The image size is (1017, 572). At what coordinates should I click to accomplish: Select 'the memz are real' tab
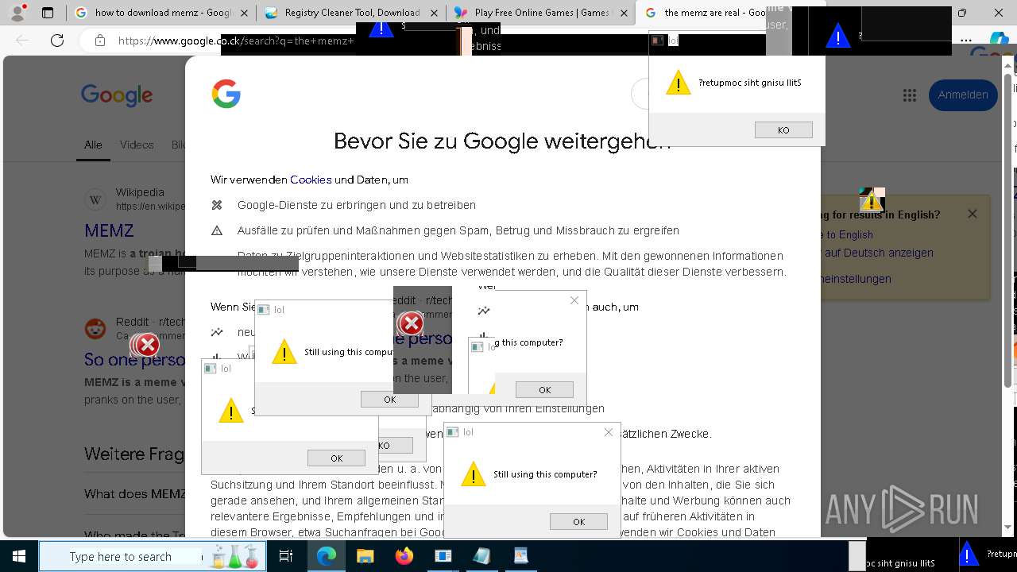pyautogui.click(x=704, y=13)
